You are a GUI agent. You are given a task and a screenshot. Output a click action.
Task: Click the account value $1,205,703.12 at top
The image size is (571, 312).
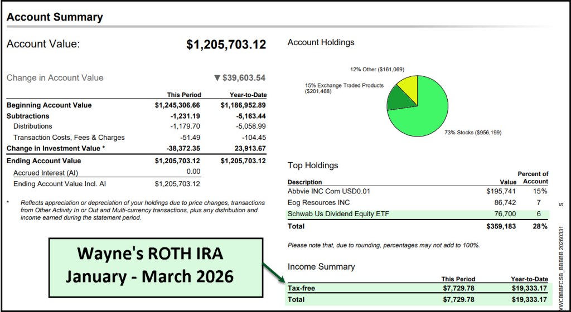pyautogui.click(x=226, y=45)
